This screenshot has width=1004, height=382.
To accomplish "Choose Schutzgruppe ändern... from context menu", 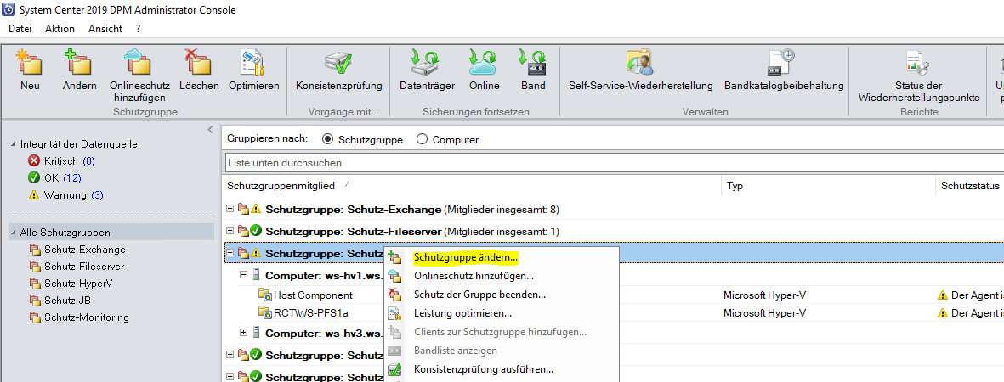I will pos(501,257).
